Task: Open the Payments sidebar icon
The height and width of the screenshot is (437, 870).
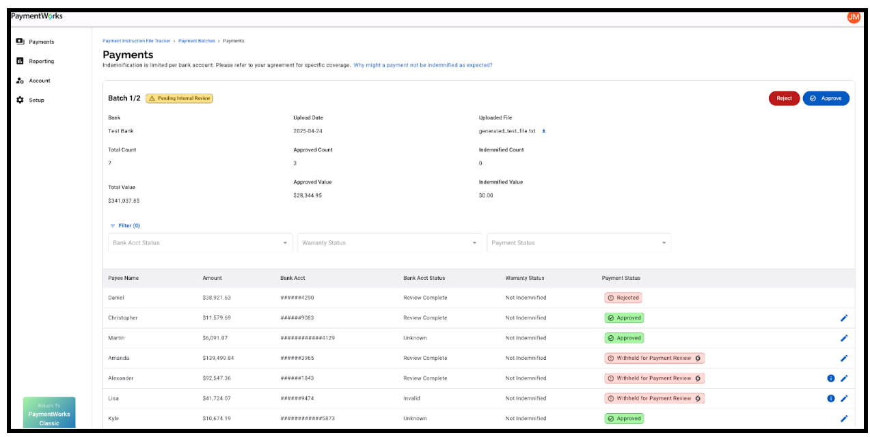Action: pos(20,42)
